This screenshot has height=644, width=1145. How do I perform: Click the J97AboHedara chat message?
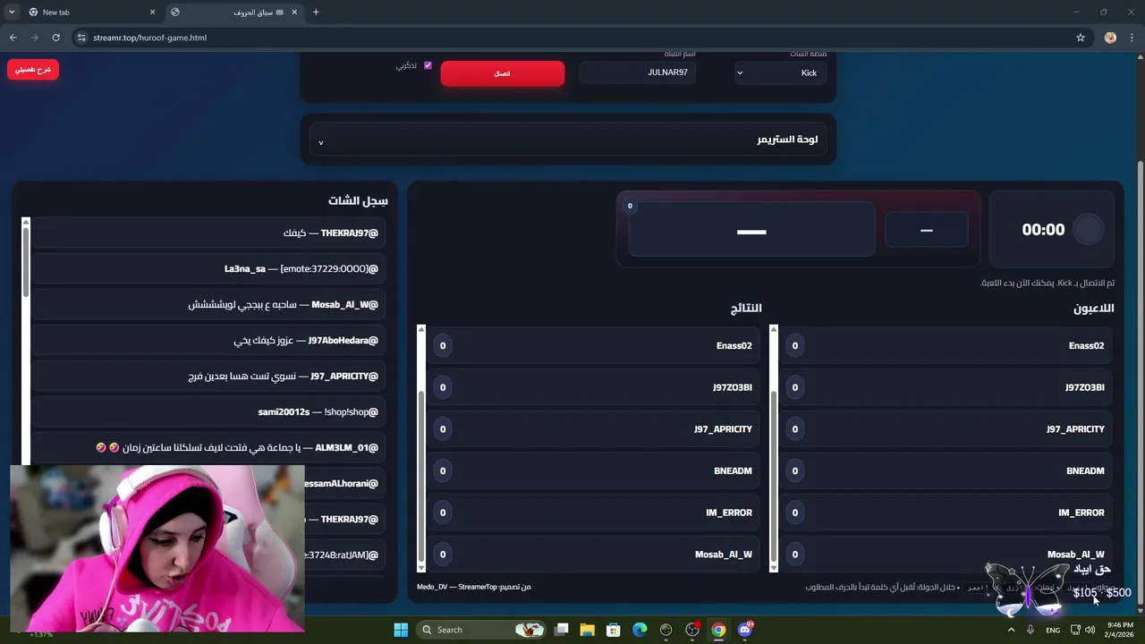click(208, 340)
